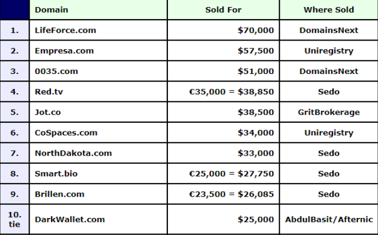The height and width of the screenshot is (235, 378).
Task: Select the LifeForce.com domain cell
Action: pos(98,30)
